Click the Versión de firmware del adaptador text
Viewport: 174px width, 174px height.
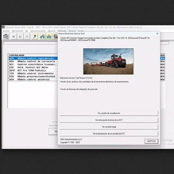[x=79, y=89]
